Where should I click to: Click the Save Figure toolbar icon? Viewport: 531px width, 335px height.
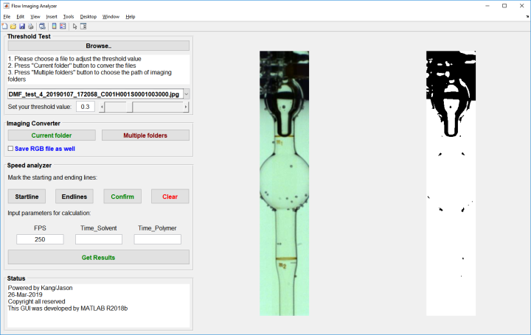22,26
